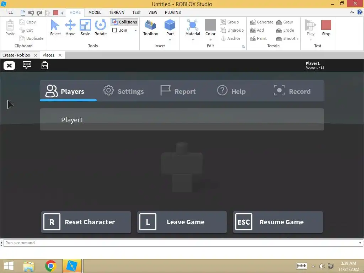Click the New file icon in quick access toolbar
364x273 pixels.
(x=23, y=13)
